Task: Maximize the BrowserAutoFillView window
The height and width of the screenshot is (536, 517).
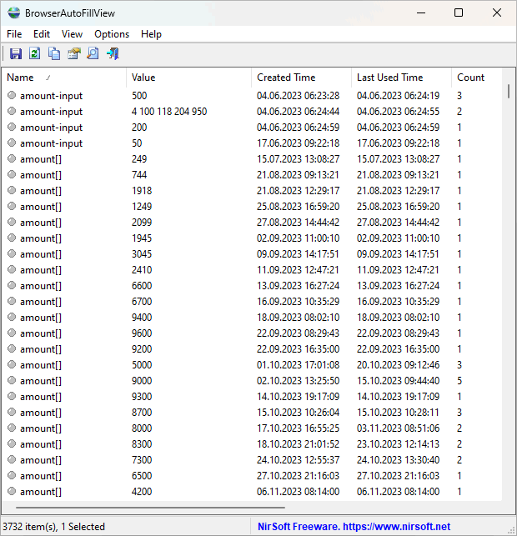Action: coord(459,13)
